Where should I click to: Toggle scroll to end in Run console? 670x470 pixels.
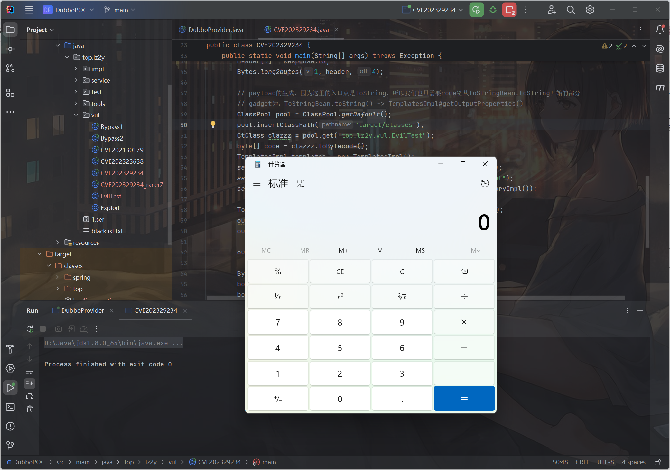30,384
